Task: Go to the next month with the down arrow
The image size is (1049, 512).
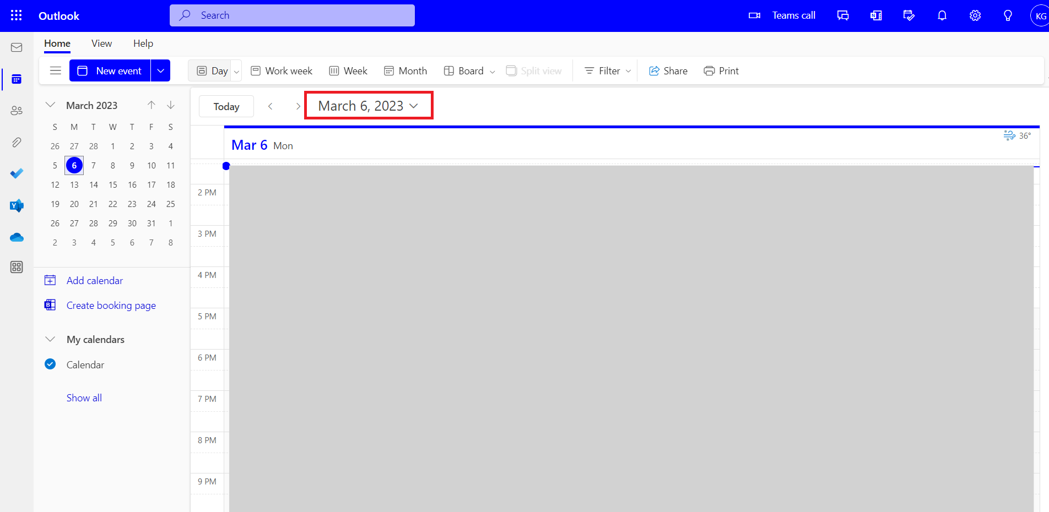Action: pyautogui.click(x=171, y=105)
